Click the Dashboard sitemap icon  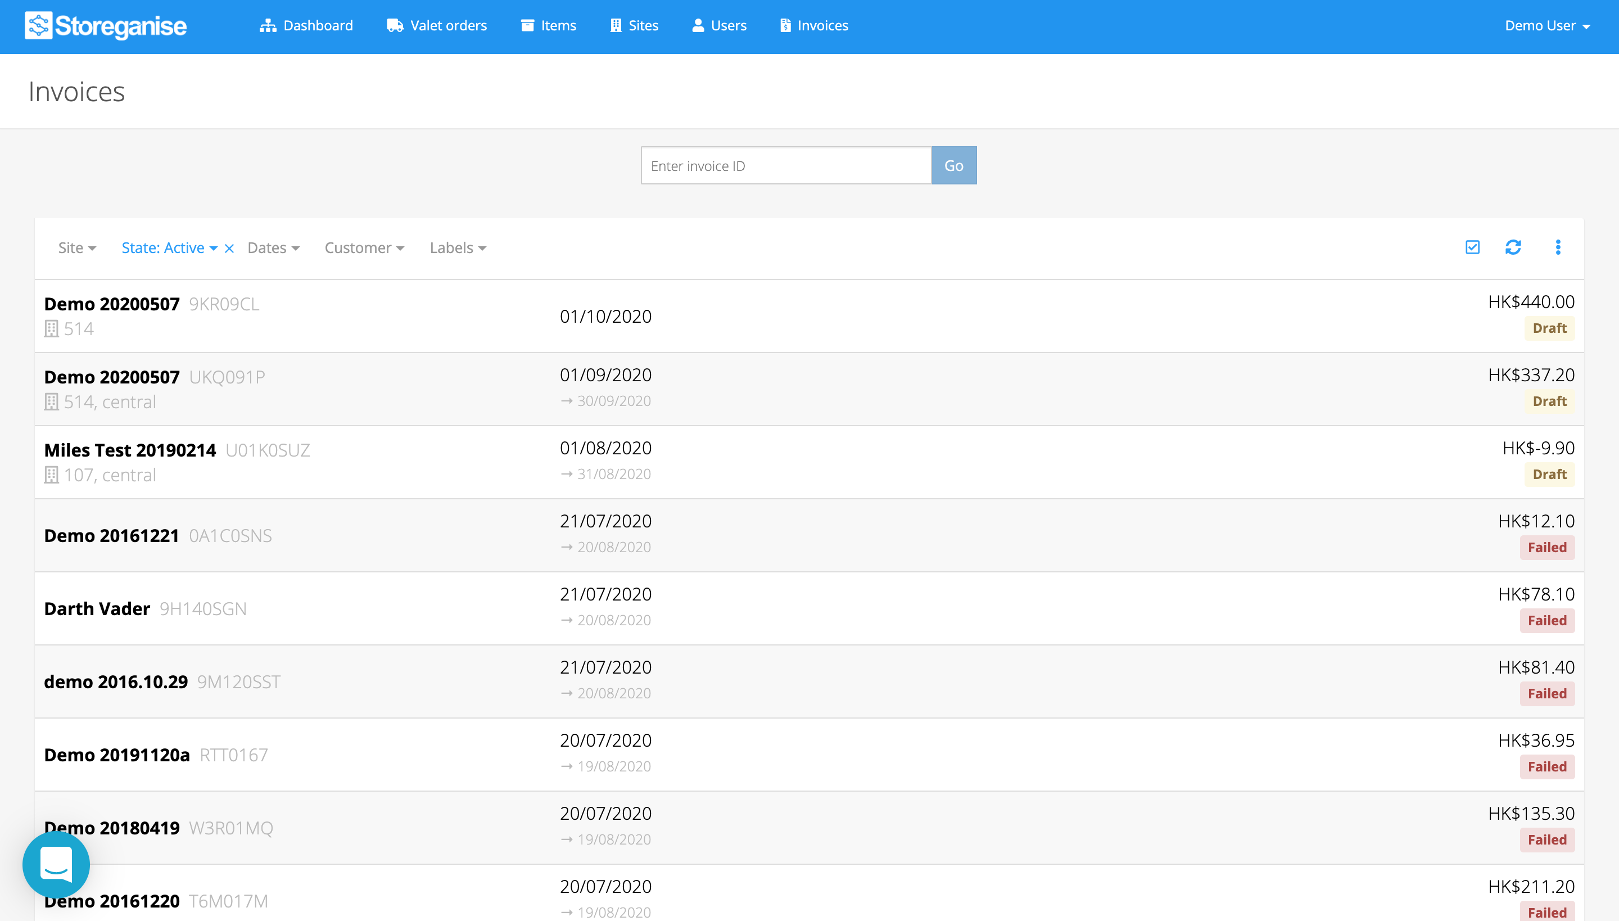(x=268, y=26)
